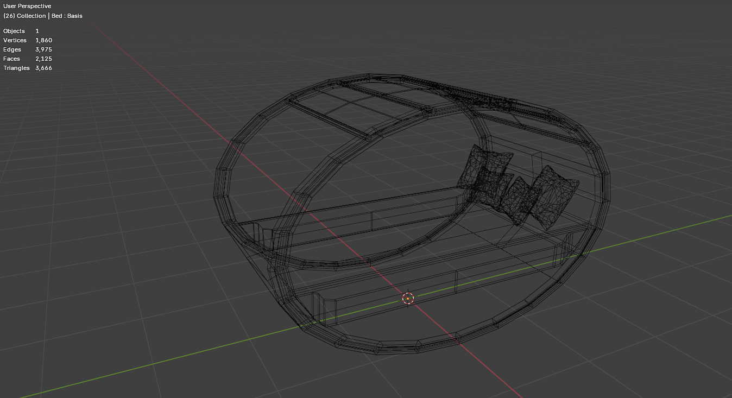Click the 3D cursor at the object origin
The width and height of the screenshot is (732, 398).
pyautogui.click(x=408, y=298)
